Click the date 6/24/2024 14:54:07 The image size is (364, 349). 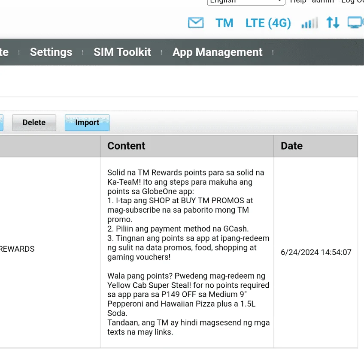tap(316, 252)
